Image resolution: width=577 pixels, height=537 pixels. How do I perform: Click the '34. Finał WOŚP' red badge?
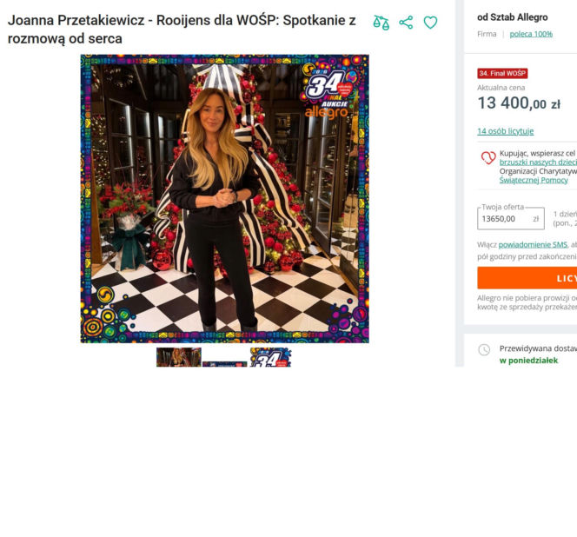(x=502, y=73)
